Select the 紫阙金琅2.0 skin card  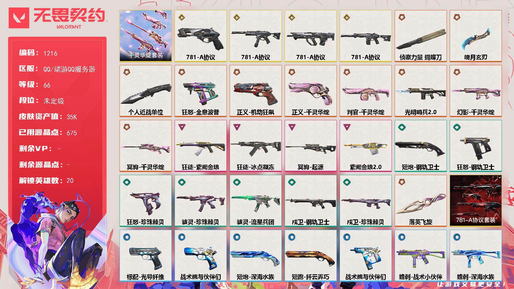(366, 146)
